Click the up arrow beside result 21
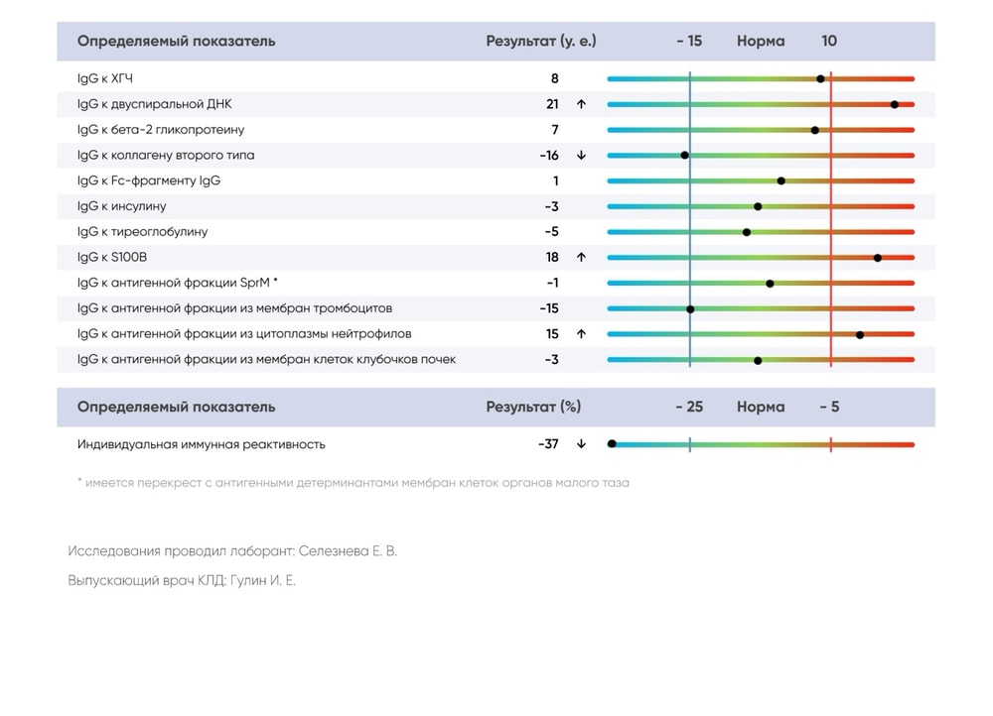Screen dimensions: 993x716 [x=581, y=104]
